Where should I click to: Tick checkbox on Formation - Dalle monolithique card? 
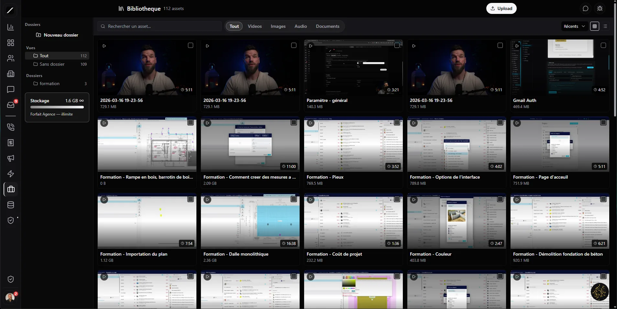294,199
